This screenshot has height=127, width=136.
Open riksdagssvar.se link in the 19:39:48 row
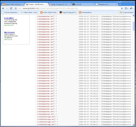(45, 32)
